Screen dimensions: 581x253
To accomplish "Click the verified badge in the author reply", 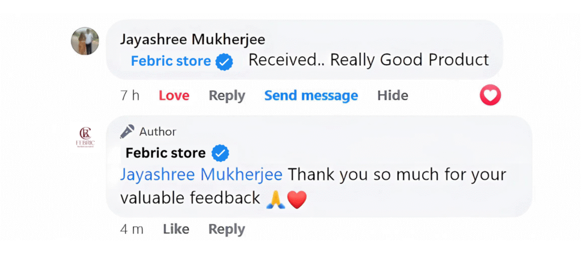I will click(x=220, y=153).
